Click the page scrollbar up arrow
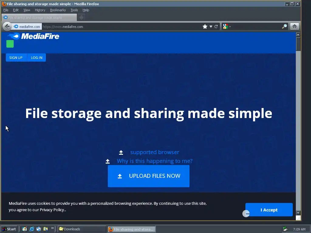 click(x=298, y=35)
